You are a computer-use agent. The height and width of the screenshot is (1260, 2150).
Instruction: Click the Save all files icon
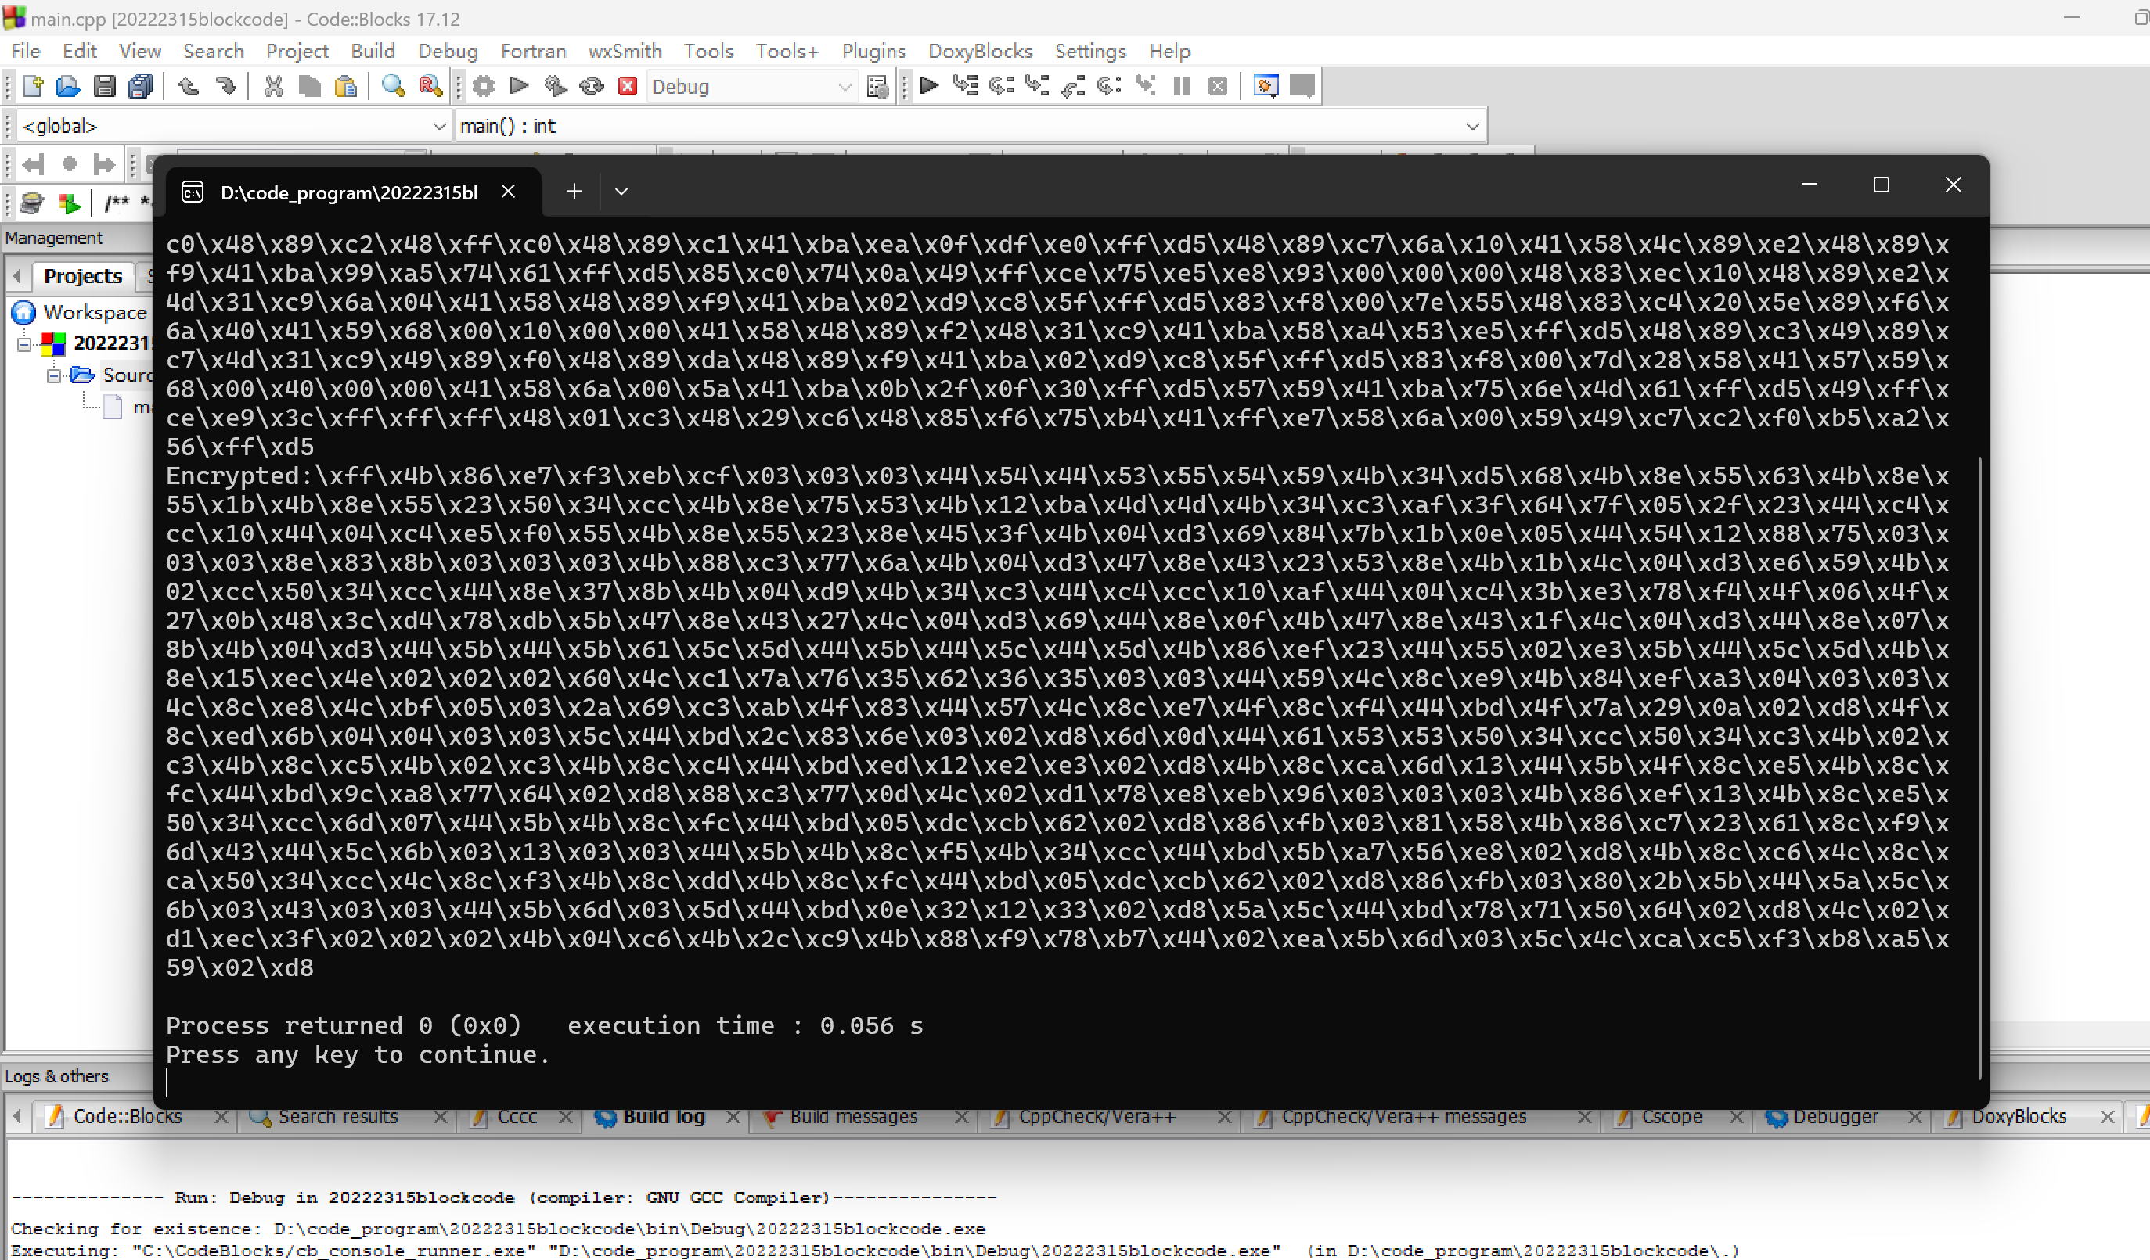point(141,86)
